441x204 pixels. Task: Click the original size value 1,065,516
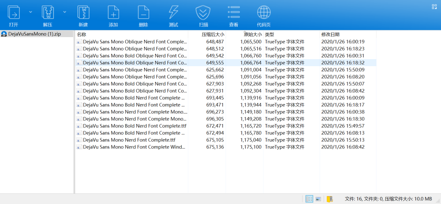(251, 49)
